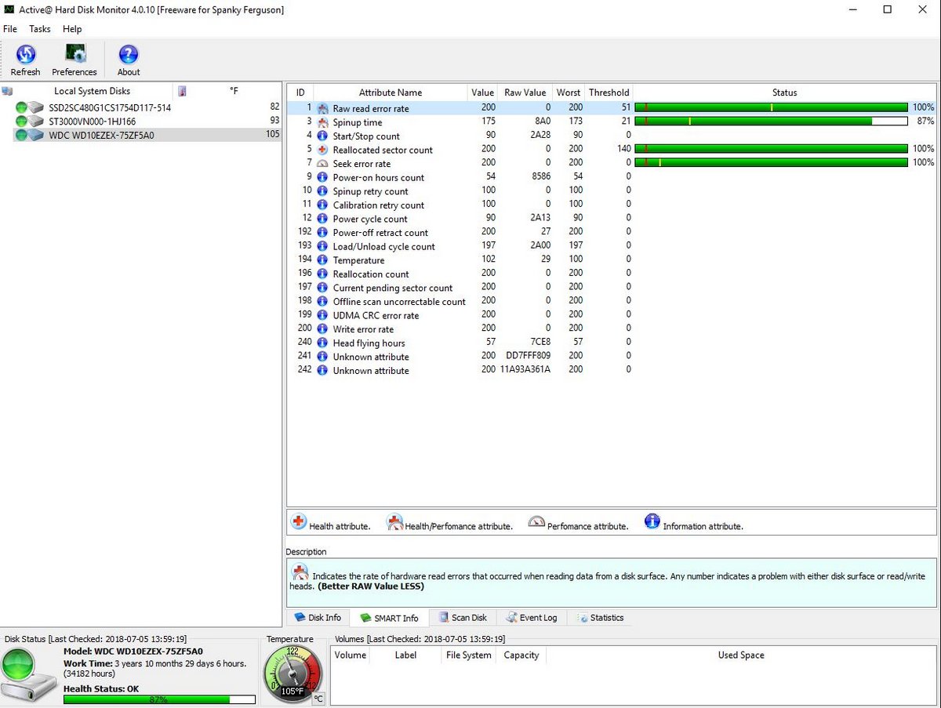Image resolution: width=941 pixels, height=708 pixels.
Task: Switch to the Disk Info tab
Action: (x=318, y=618)
